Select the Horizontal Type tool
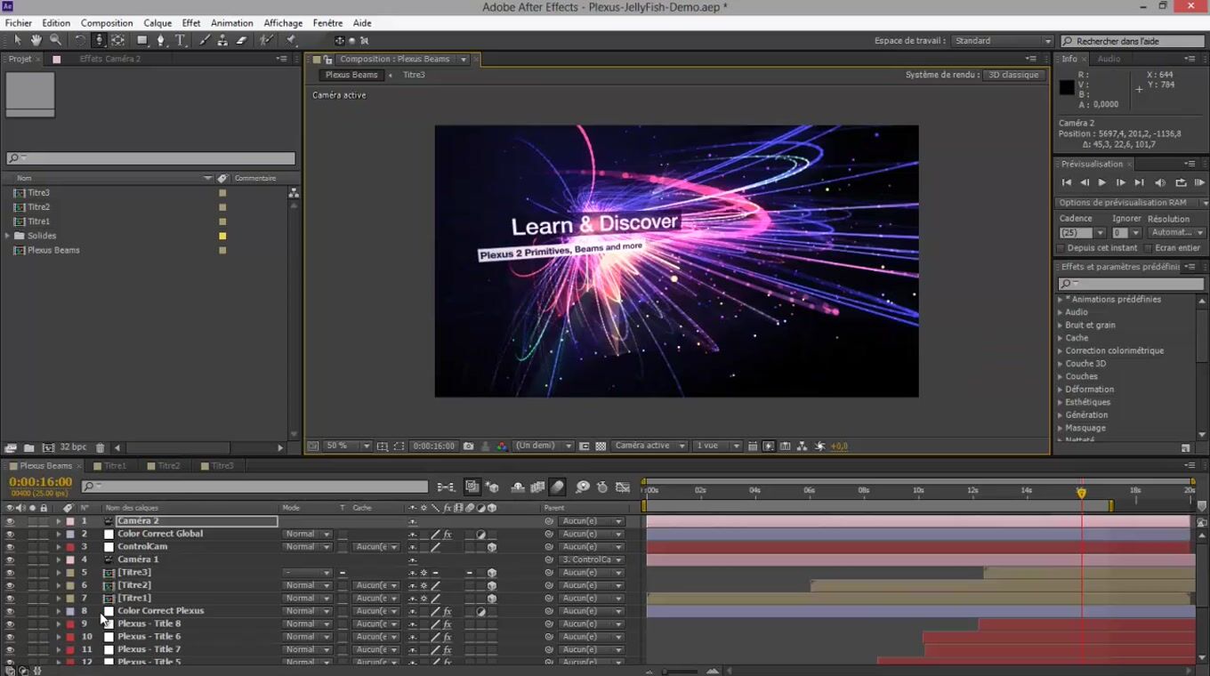Image resolution: width=1210 pixels, height=676 pixels. pyautogui.click(x=180, y=40)
